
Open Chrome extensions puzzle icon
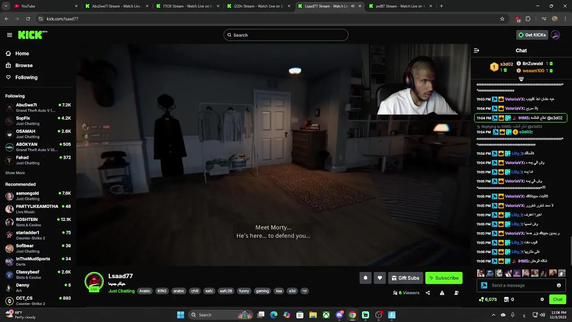(x=528, y=19)
